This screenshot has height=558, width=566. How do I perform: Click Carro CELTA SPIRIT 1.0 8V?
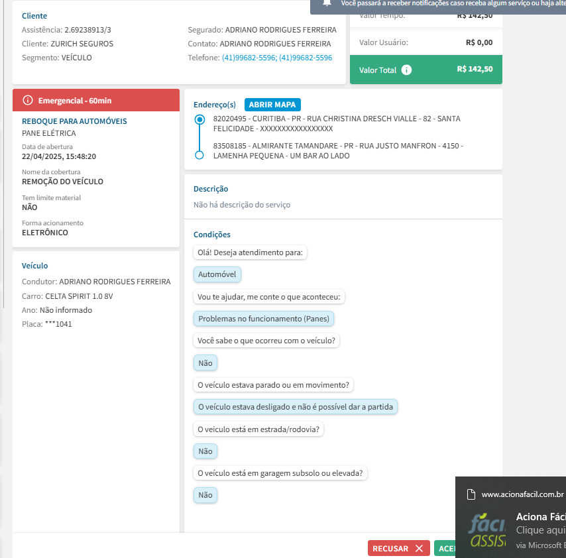coord(79,296)
